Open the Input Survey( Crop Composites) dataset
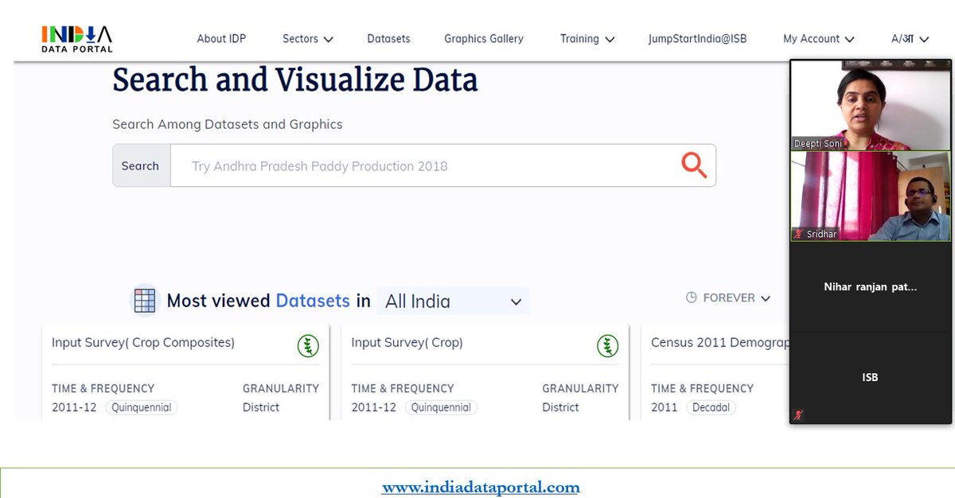The width and height of the screenshot is (955, 498). (x=143, y=343)
